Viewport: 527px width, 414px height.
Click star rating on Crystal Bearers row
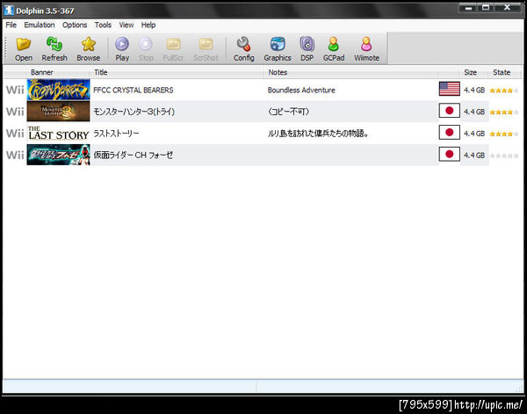click(x=504, y=91)
